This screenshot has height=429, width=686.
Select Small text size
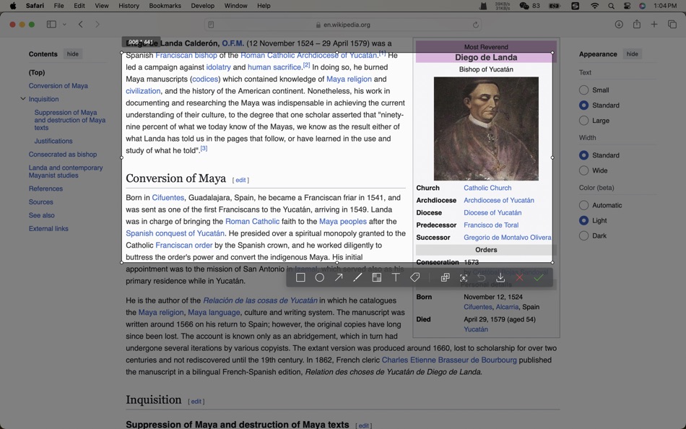pos(583,90)
